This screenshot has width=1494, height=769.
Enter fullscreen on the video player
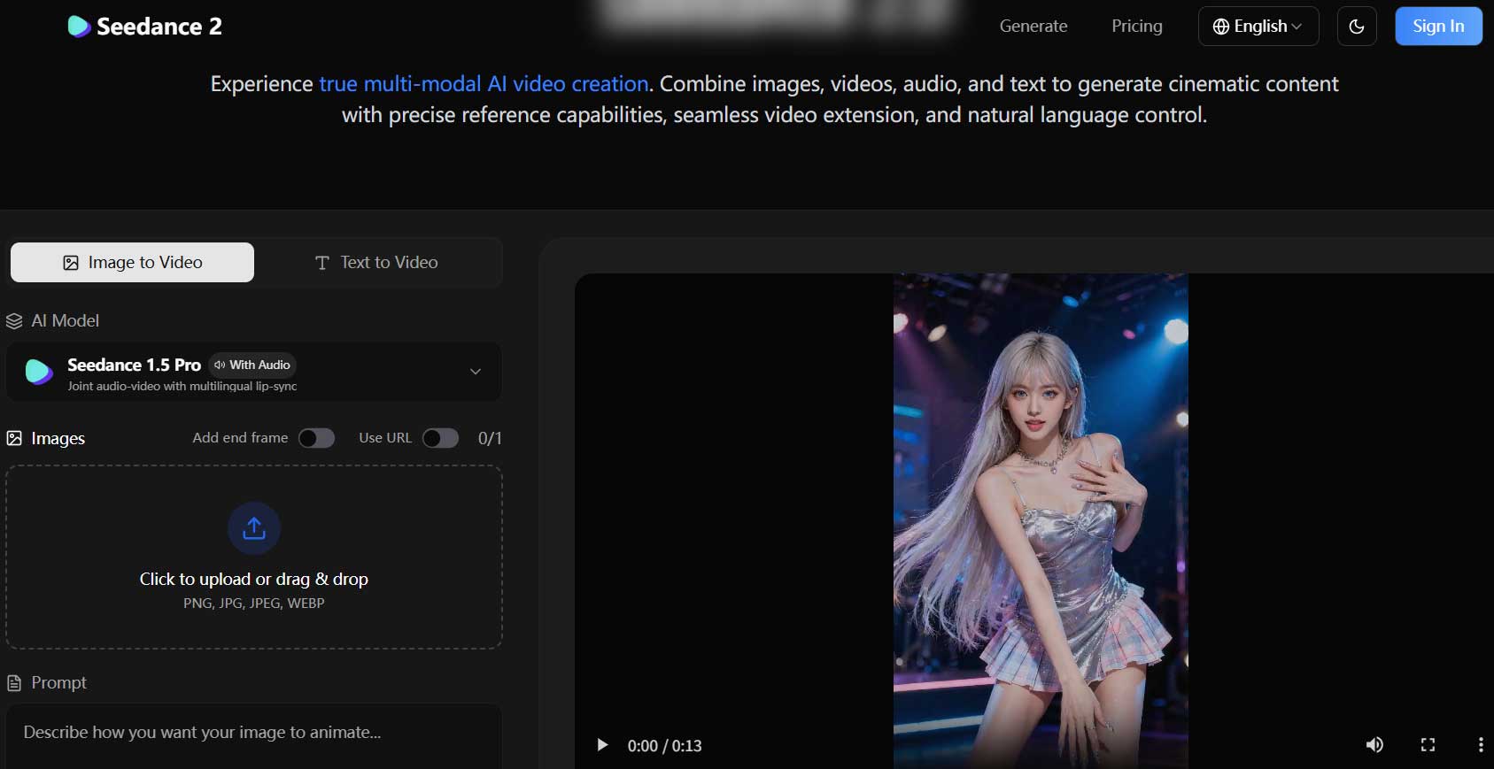1428,745
